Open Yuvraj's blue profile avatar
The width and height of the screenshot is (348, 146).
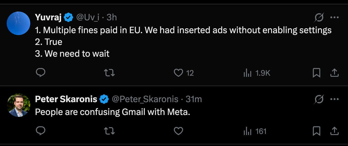pyautogui.click(x=18, y=23)
